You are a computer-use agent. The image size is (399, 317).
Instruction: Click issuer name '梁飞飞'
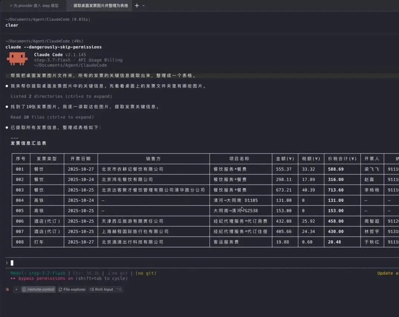pyautogui.click(x=372, y=169)
